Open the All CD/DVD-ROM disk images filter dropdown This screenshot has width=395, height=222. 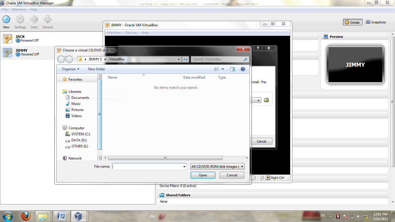pyautogui.click(x=217, y=166)
